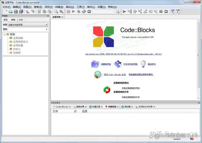Click the Show select target dialog icon
Screen dimensions: 202x143
[x=118, y=12]
